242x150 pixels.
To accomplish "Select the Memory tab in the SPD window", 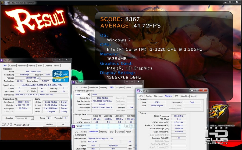I will (x=104, y=88).
